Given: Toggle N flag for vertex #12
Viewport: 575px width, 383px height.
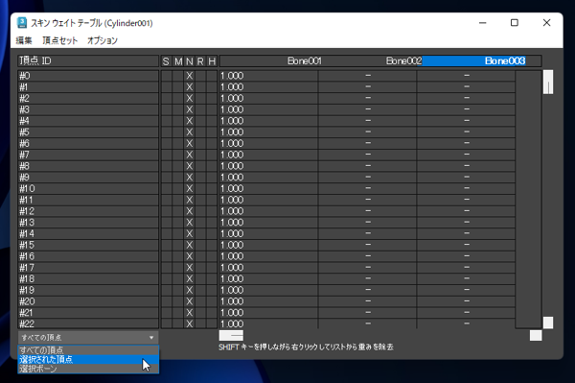Looking at the screenshot, I should tap(189, 211).
